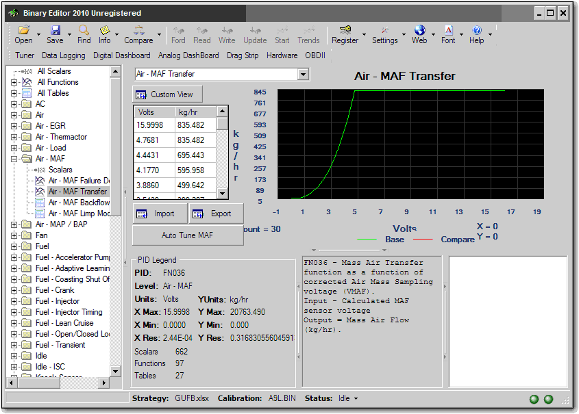The height and width of the screenshot is (414, 579).
Task: Select the All Scalars tree item
Action: (x=54, y=71)
